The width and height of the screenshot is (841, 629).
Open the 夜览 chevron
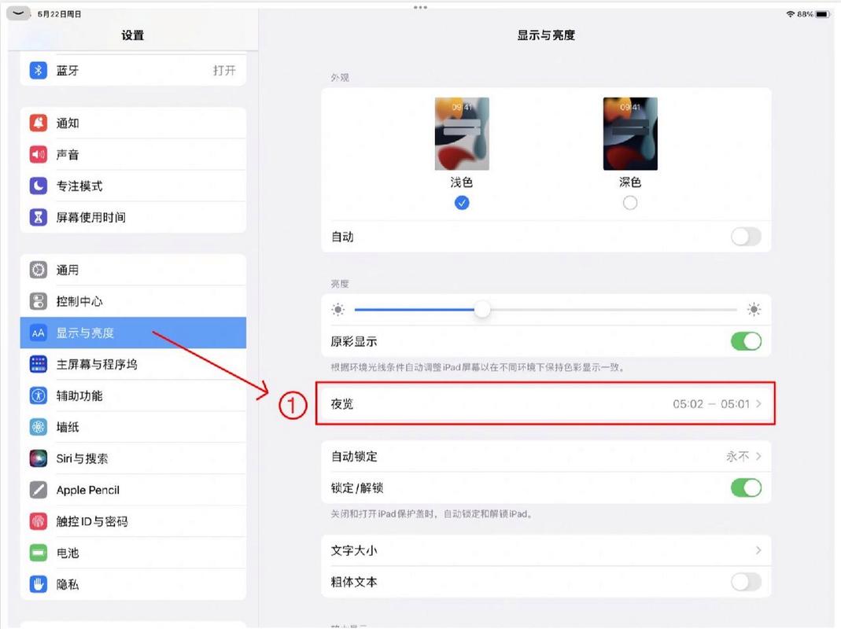click(x=759, y=404)
